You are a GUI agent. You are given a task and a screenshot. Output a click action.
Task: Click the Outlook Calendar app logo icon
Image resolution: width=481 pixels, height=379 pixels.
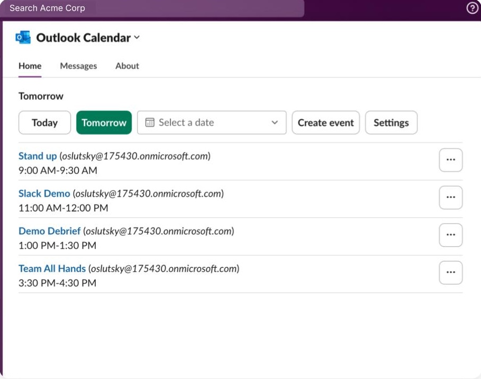point(23,38)
